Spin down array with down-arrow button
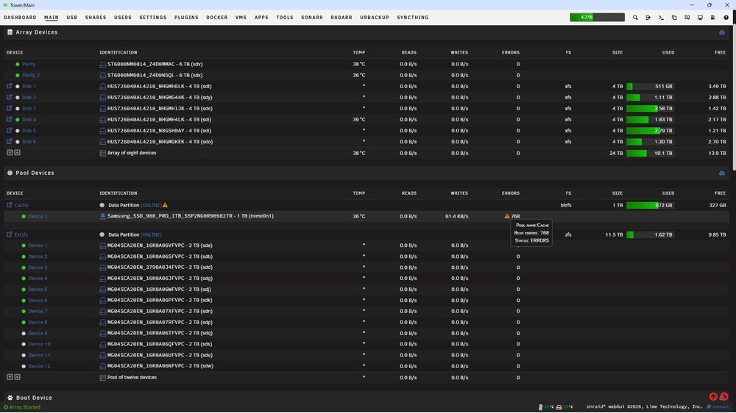The height and width of the screenshot is (413, 736). 10,152
